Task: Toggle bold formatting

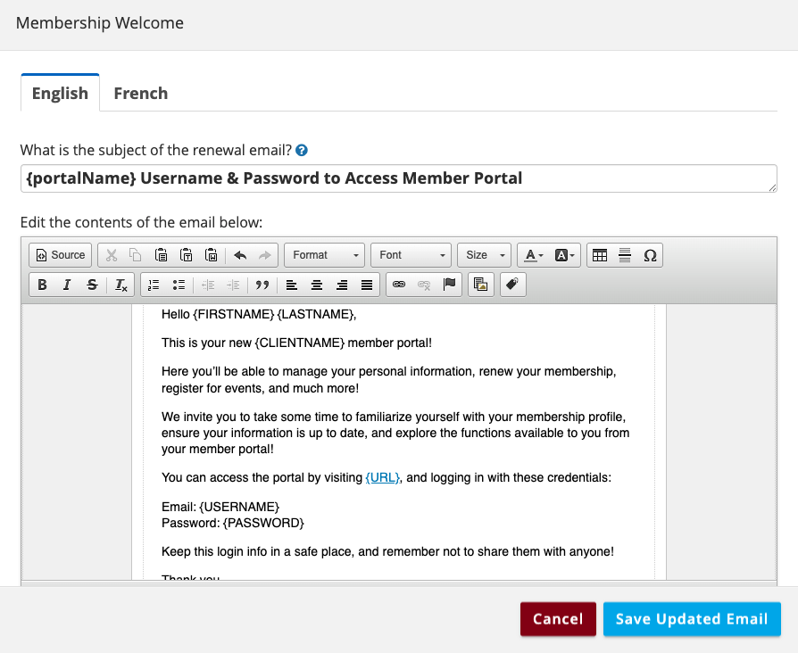Action: click(42, 285)
